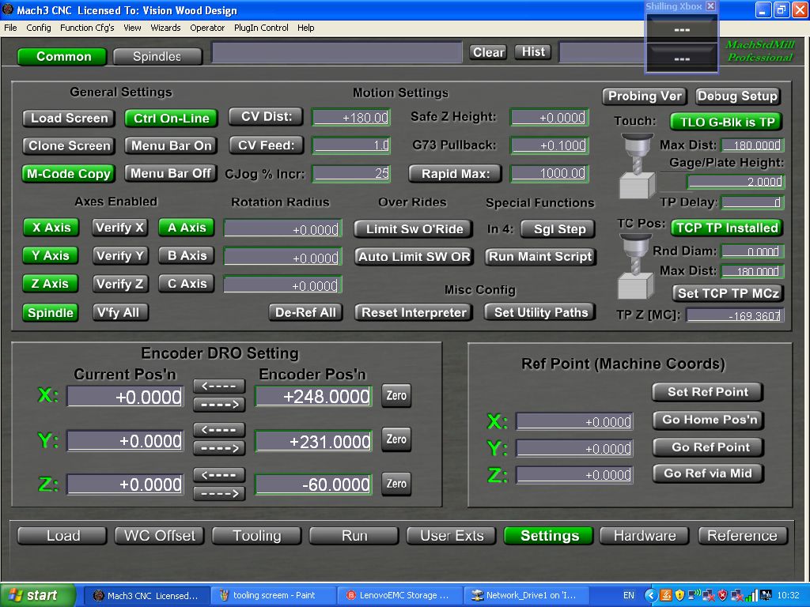This screenshot has width=810, height=607.
Task: Open the Function Cfg's menu
Action: [87, 28]
